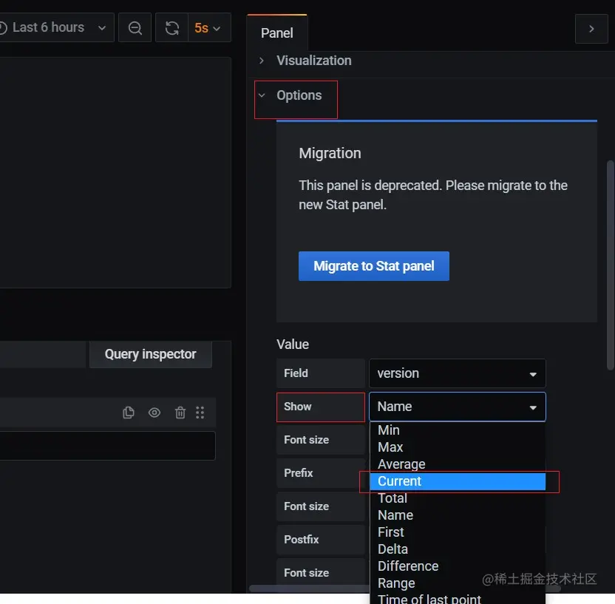
Task: Pick Range in the Show list
Action: click(458, 583)
